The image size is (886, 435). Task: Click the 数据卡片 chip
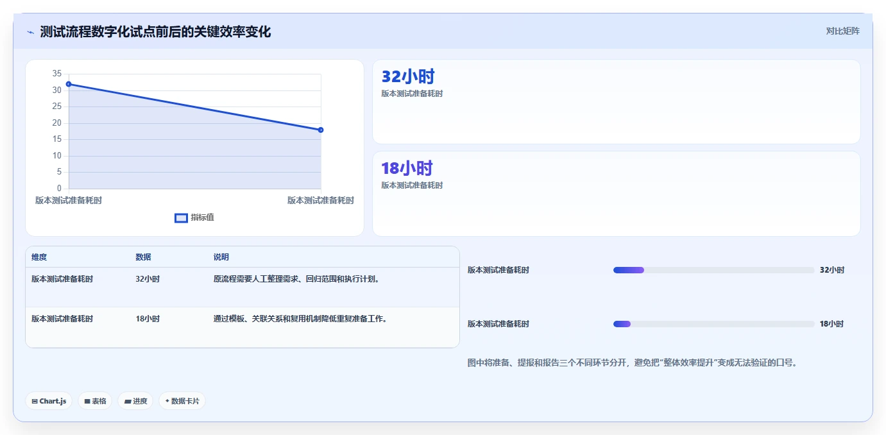[x=182, y=401]
